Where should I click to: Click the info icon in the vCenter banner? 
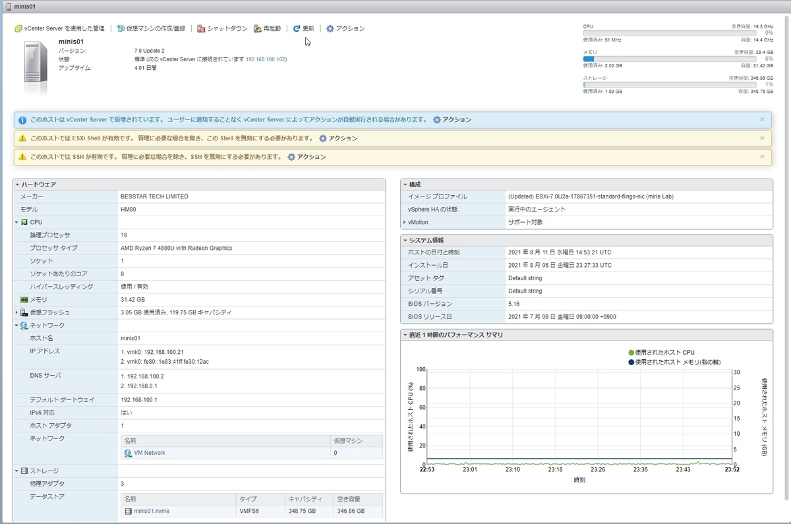[22, 120]
